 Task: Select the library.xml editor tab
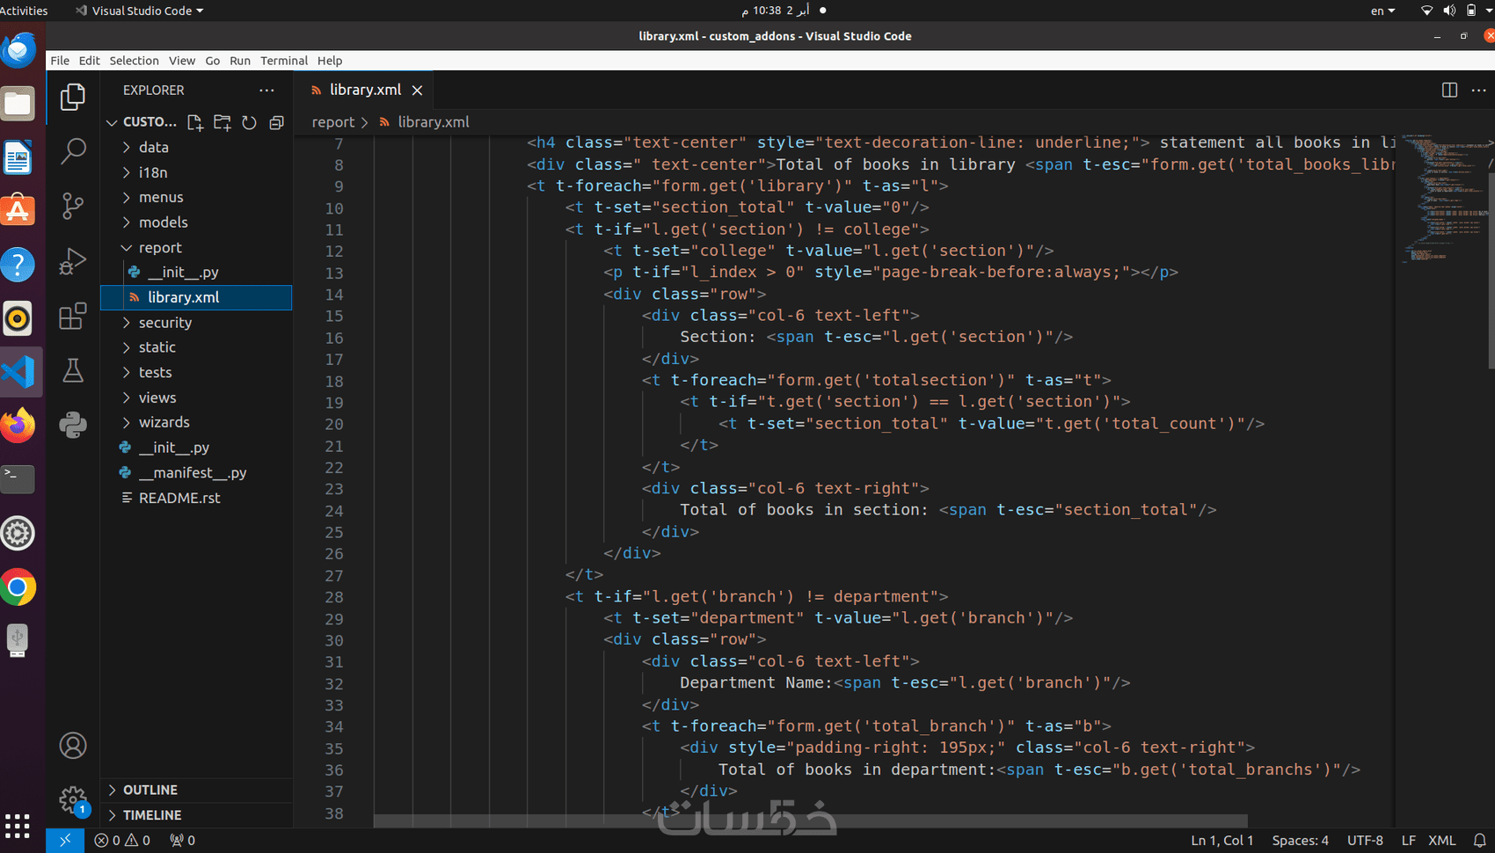point(364,90)
